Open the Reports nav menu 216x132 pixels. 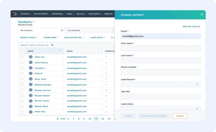tap(109, 14)
